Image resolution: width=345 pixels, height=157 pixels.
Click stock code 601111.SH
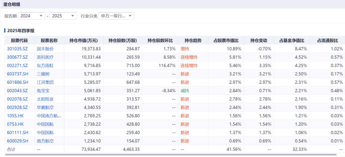(18, 132)
